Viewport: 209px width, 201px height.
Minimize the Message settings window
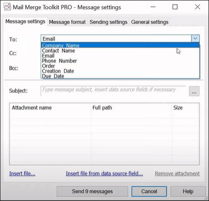[x=153, y=7]
